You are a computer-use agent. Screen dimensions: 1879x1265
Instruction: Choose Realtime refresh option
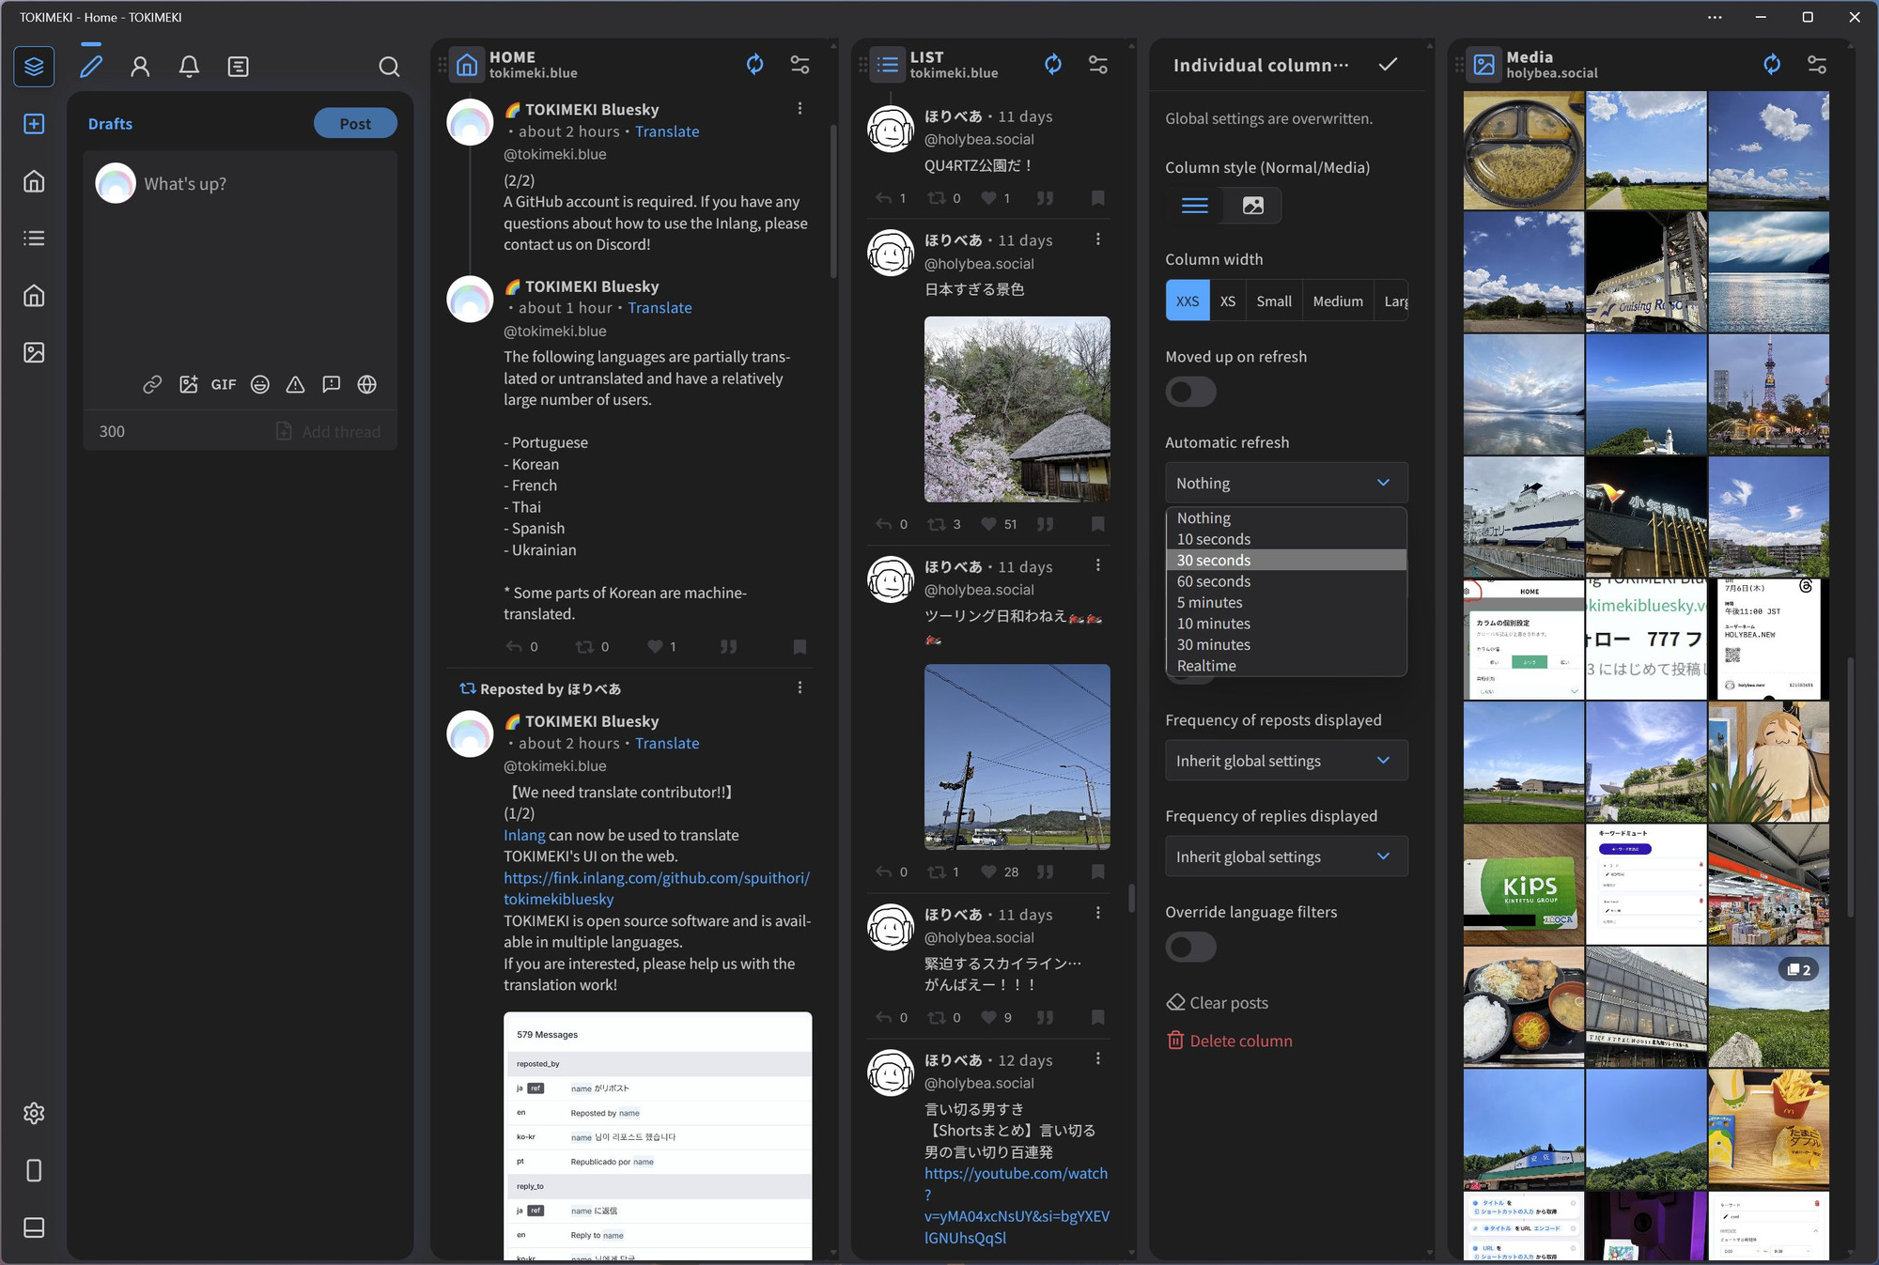coord(1286,666)
